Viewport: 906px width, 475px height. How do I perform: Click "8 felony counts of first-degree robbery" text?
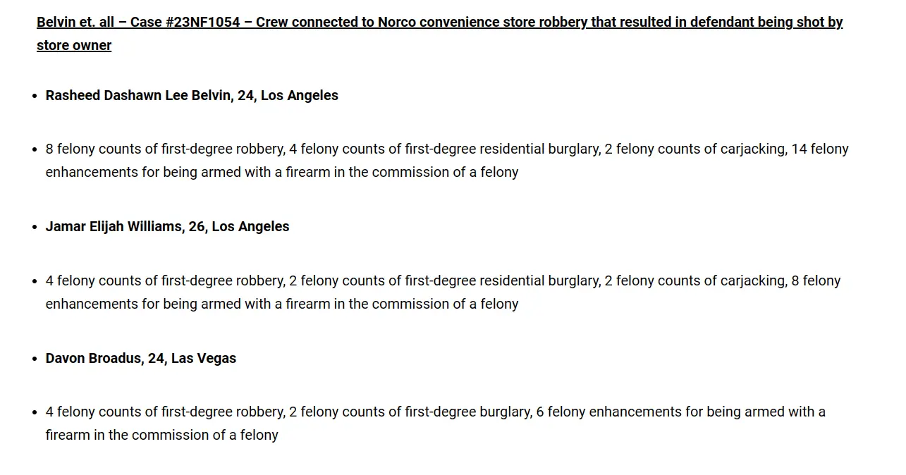point(165,149)
